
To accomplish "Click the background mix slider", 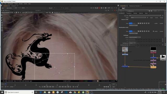I will coord(148,45).
